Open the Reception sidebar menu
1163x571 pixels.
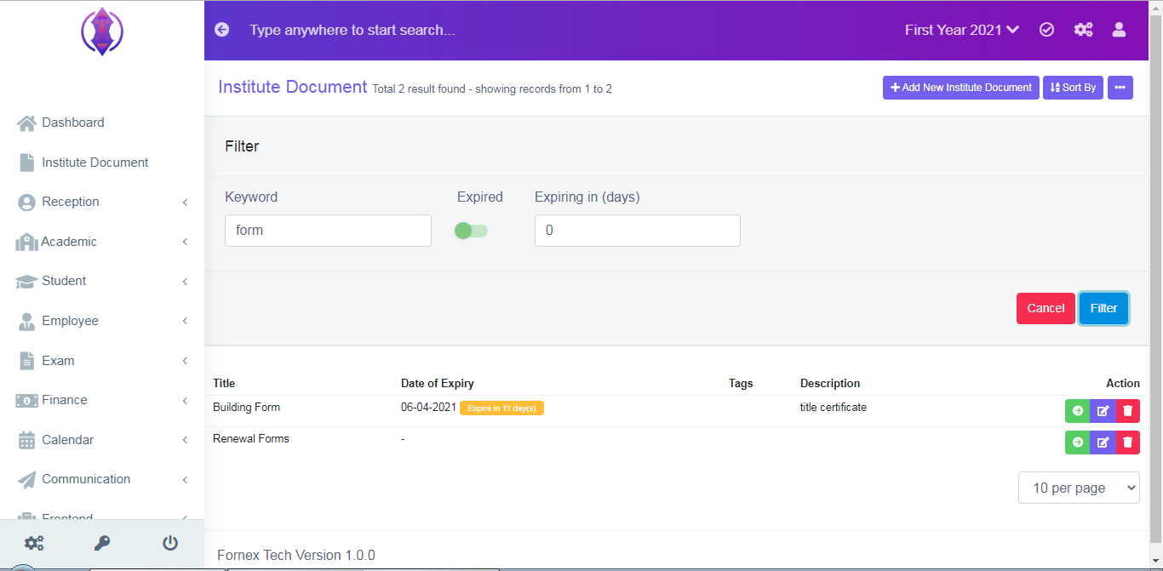pos(102,203)
